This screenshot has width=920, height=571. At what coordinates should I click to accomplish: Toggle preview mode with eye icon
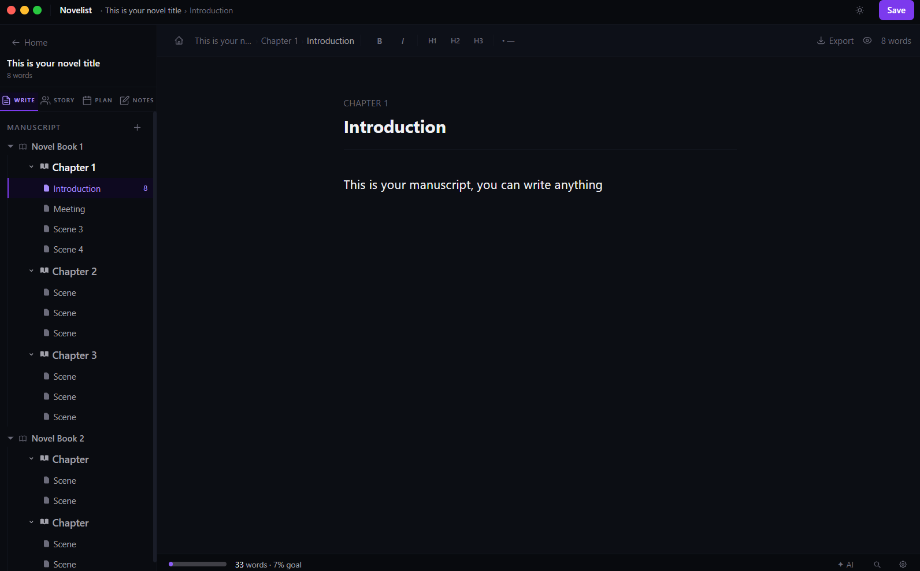tap(867, 40)
